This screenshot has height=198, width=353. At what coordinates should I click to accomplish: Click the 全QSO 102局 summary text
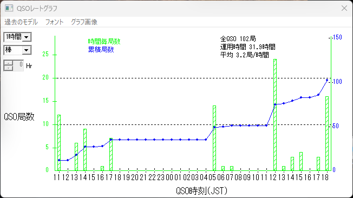pos(238,39)
